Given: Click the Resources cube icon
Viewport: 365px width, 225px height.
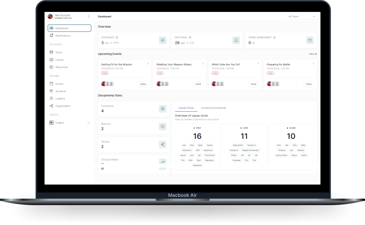Looking at the screenshot, I should click(x=51, y=67).
